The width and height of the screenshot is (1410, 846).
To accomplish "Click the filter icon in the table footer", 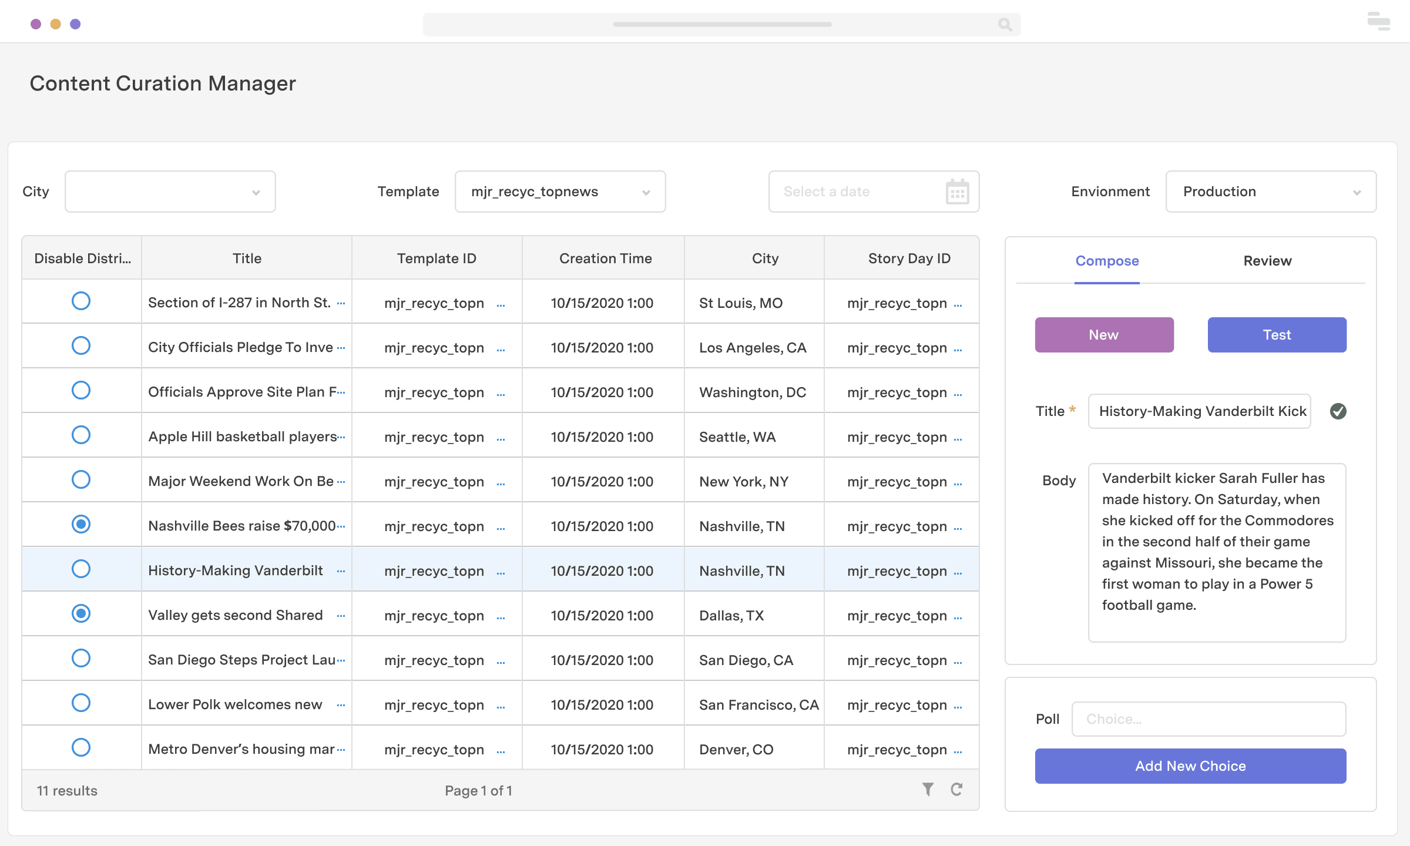I will tap(928, 790).
